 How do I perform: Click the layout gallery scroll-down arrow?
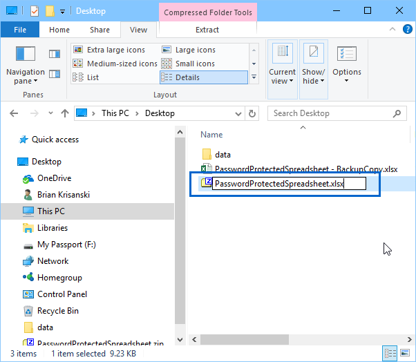[254, 64]
